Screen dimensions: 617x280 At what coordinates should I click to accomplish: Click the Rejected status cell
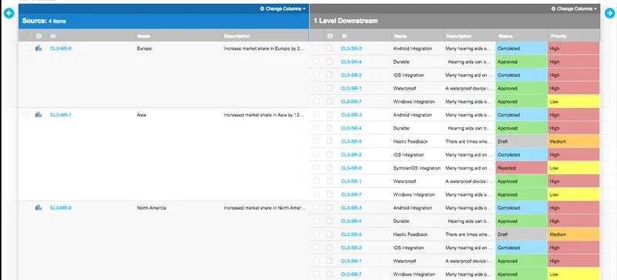click(521, 167)
